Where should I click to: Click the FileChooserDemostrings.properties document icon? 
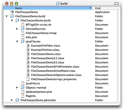28,79
